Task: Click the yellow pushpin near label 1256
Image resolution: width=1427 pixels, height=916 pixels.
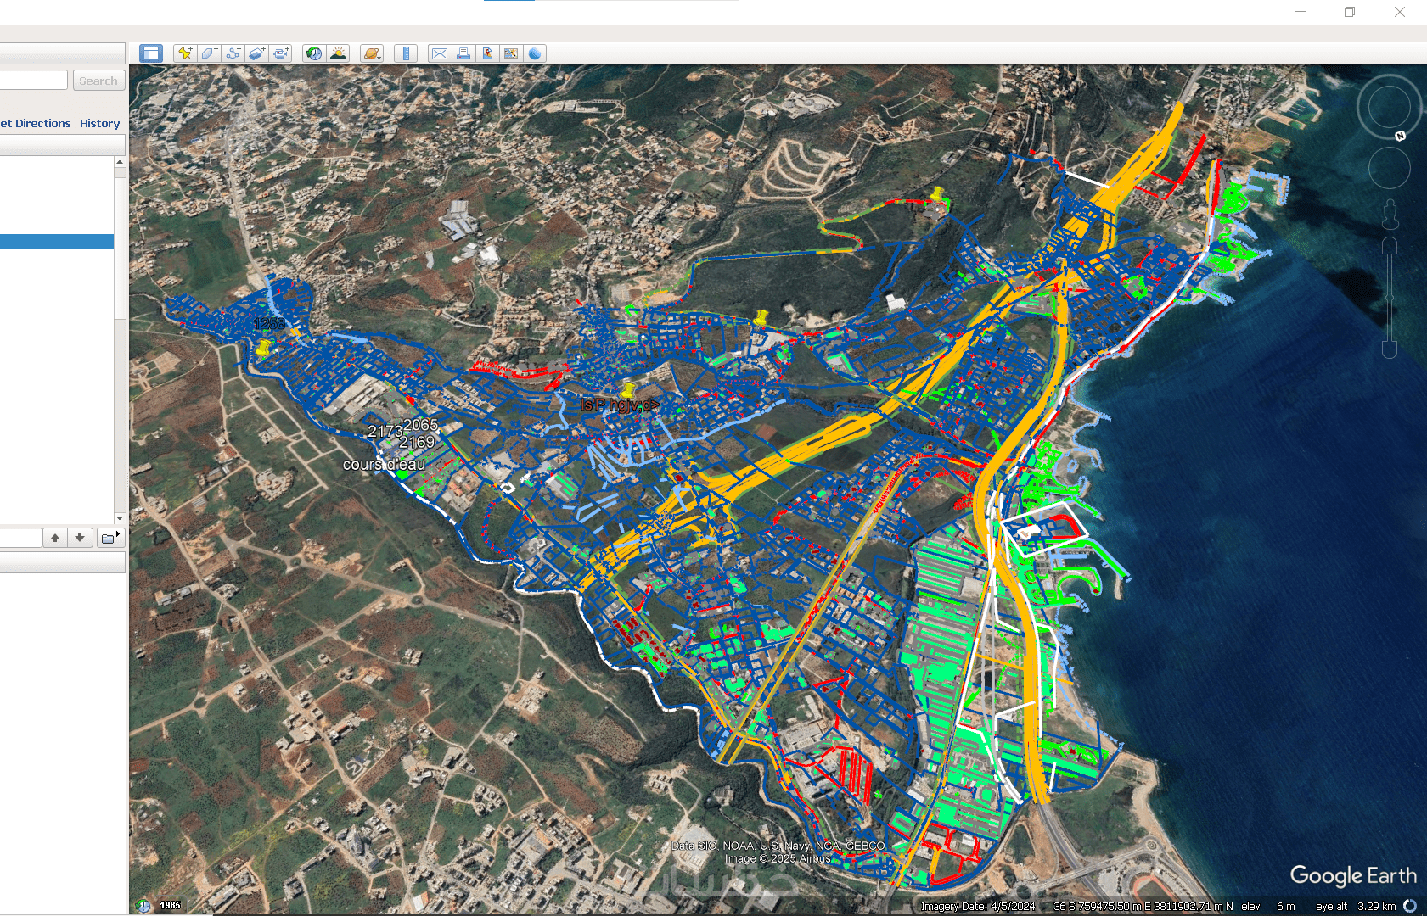Action: pyautogui.click(x=264, y=347)
